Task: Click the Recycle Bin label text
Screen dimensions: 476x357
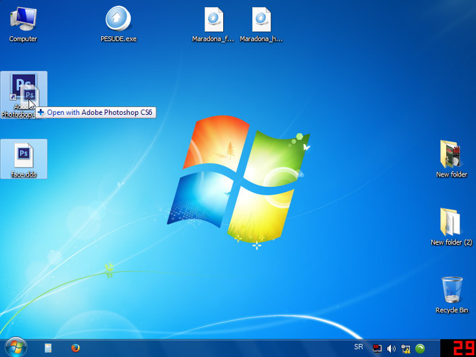Action: click(x=452, y=310)
